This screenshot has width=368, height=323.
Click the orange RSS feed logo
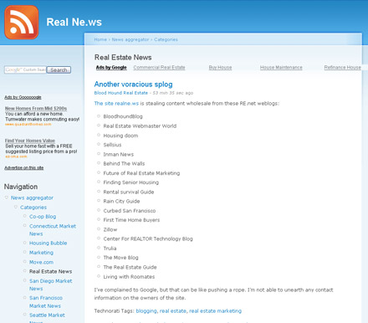click(22, 22)
